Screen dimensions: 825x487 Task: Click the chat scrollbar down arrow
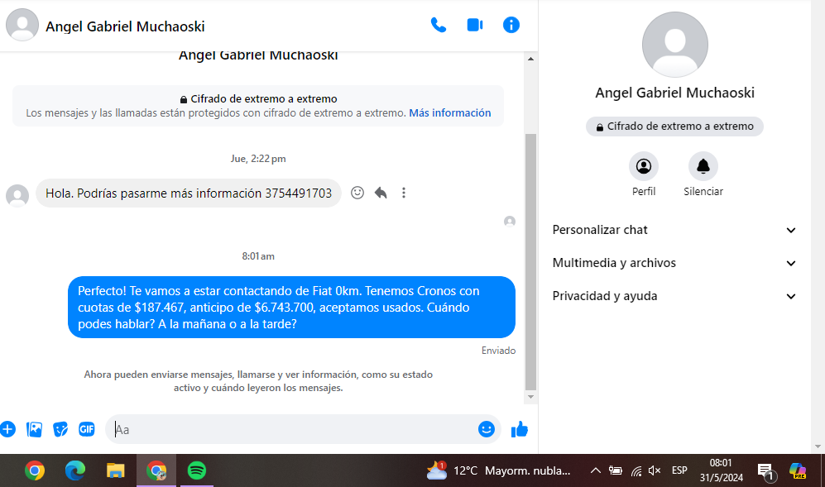[530, 397]
